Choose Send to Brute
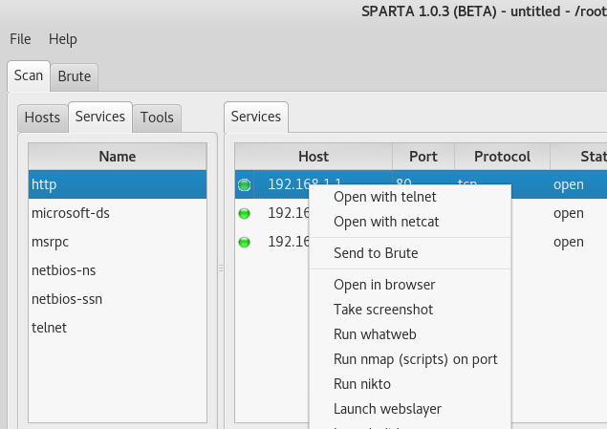 (410, 253)
